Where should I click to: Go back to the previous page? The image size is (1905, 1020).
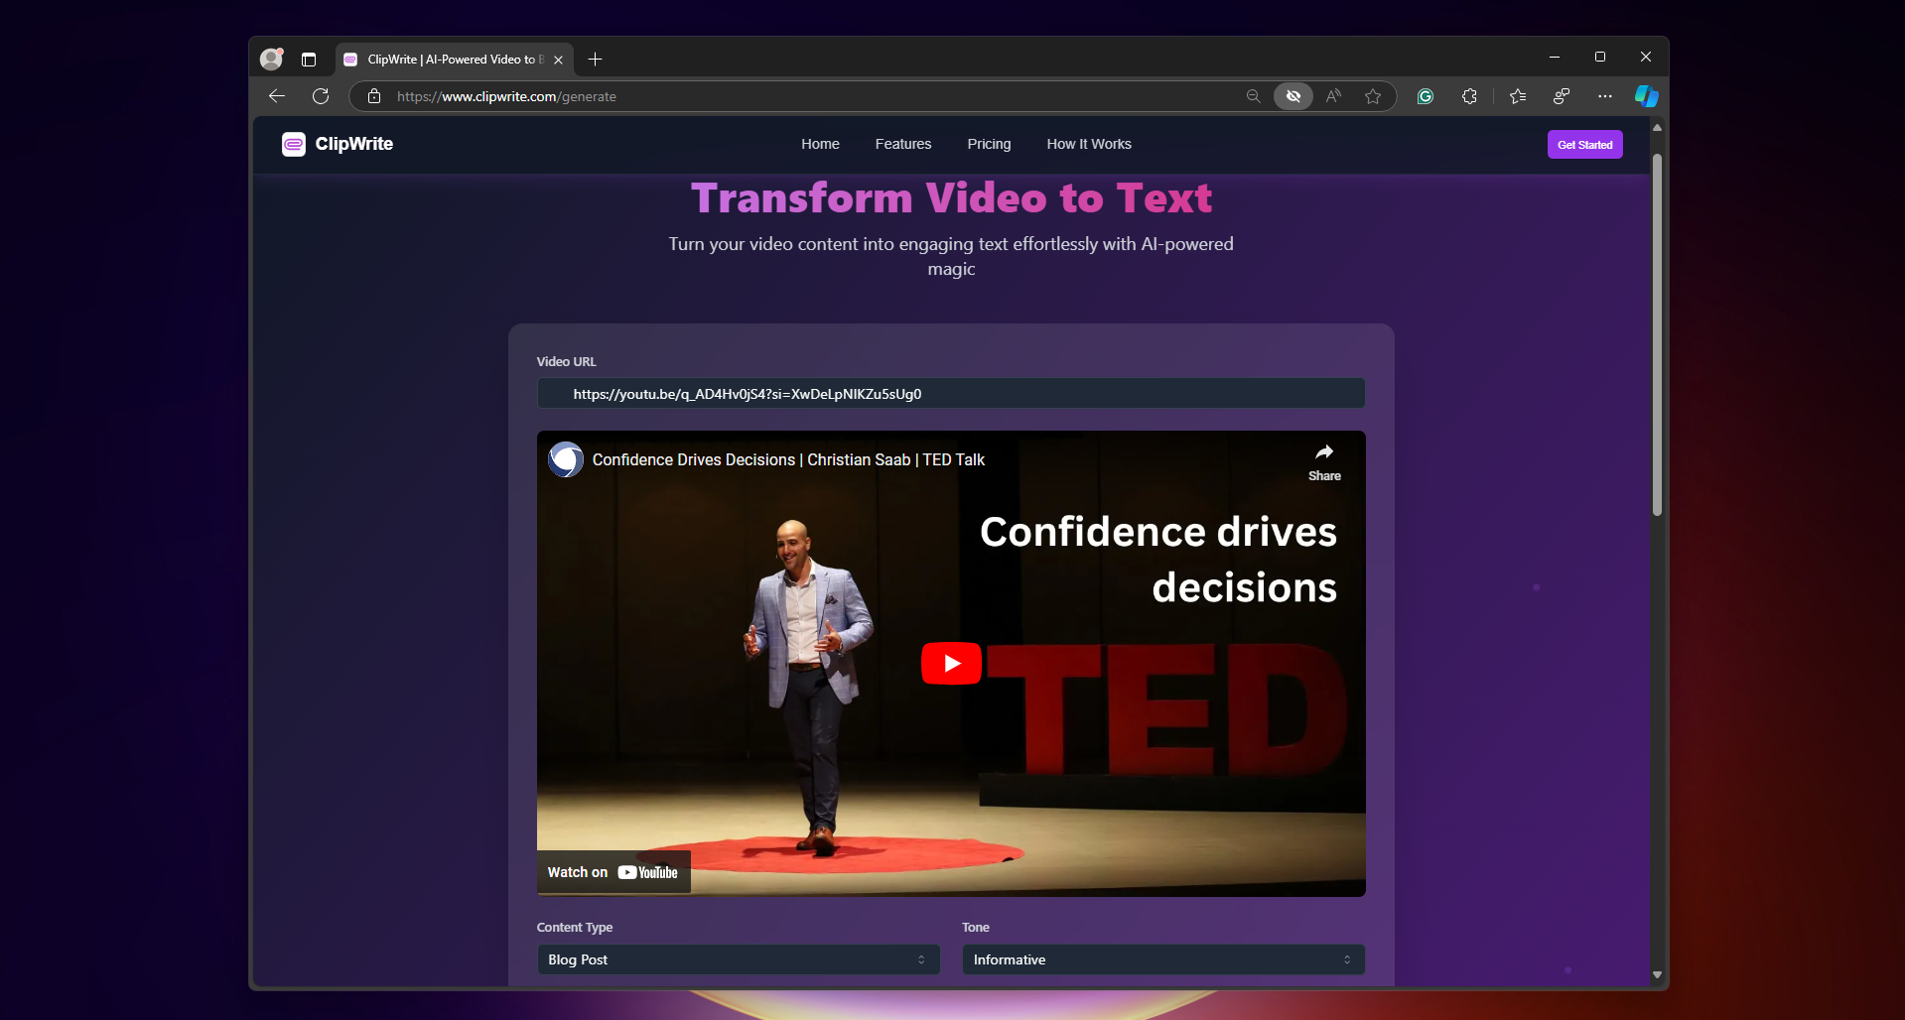(x=277, y=96)
